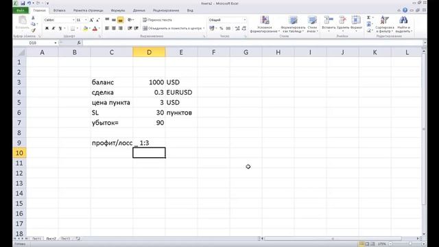Click the AutoSum sigma icon
The height and width of the screenshot is (247, 439).
point(369,18)
